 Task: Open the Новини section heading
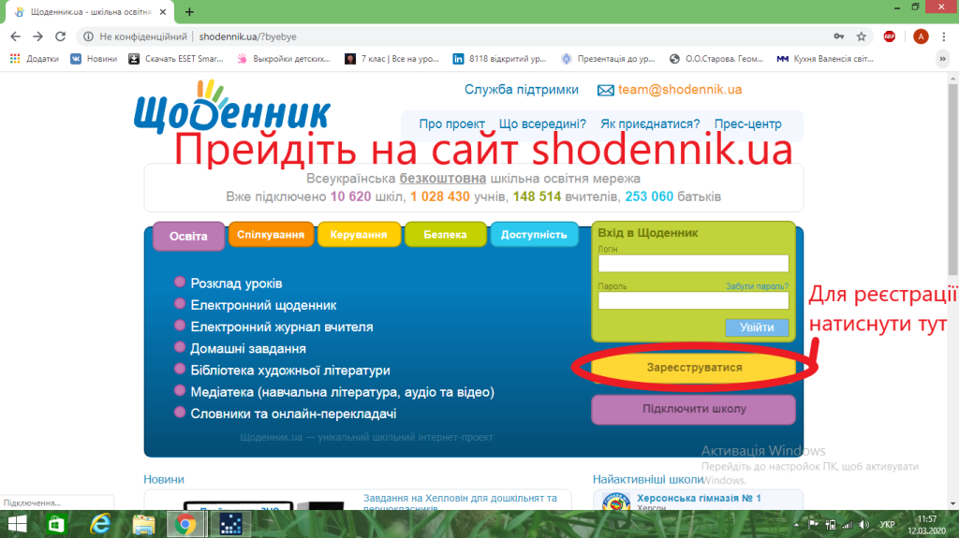tap(163, 479)
